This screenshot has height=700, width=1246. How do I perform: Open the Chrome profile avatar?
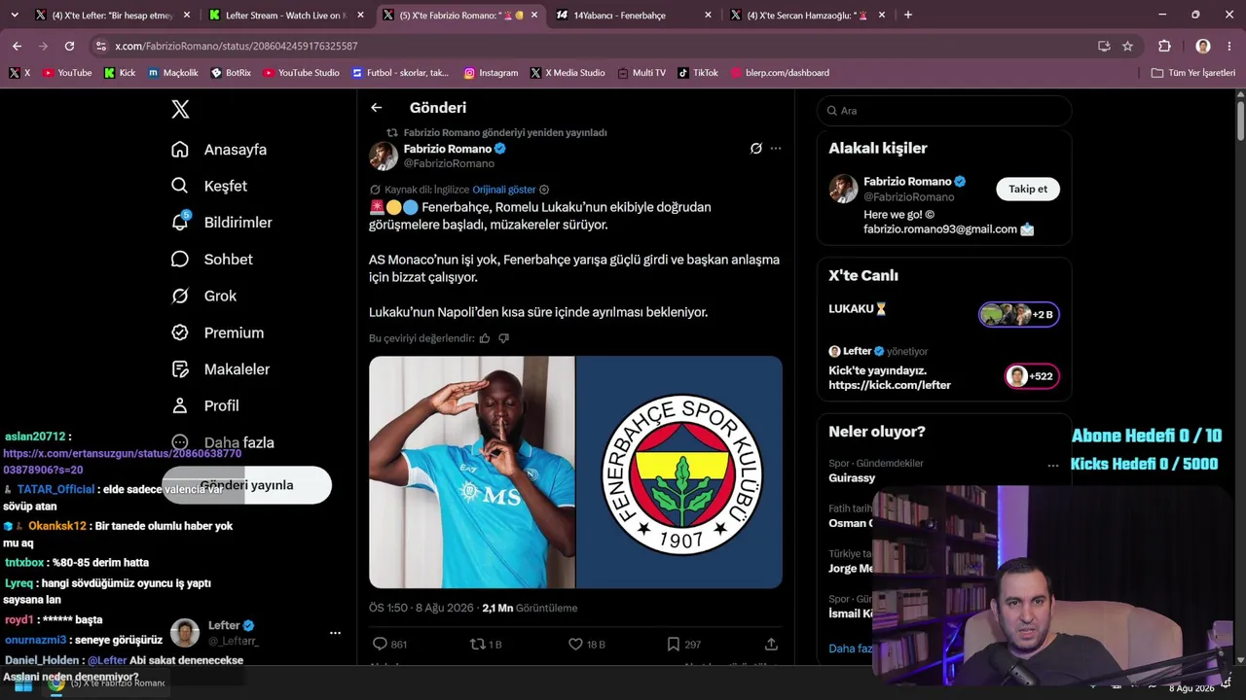(1203, 46)
